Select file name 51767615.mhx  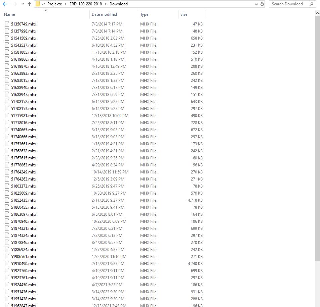[x=24, y=158]
